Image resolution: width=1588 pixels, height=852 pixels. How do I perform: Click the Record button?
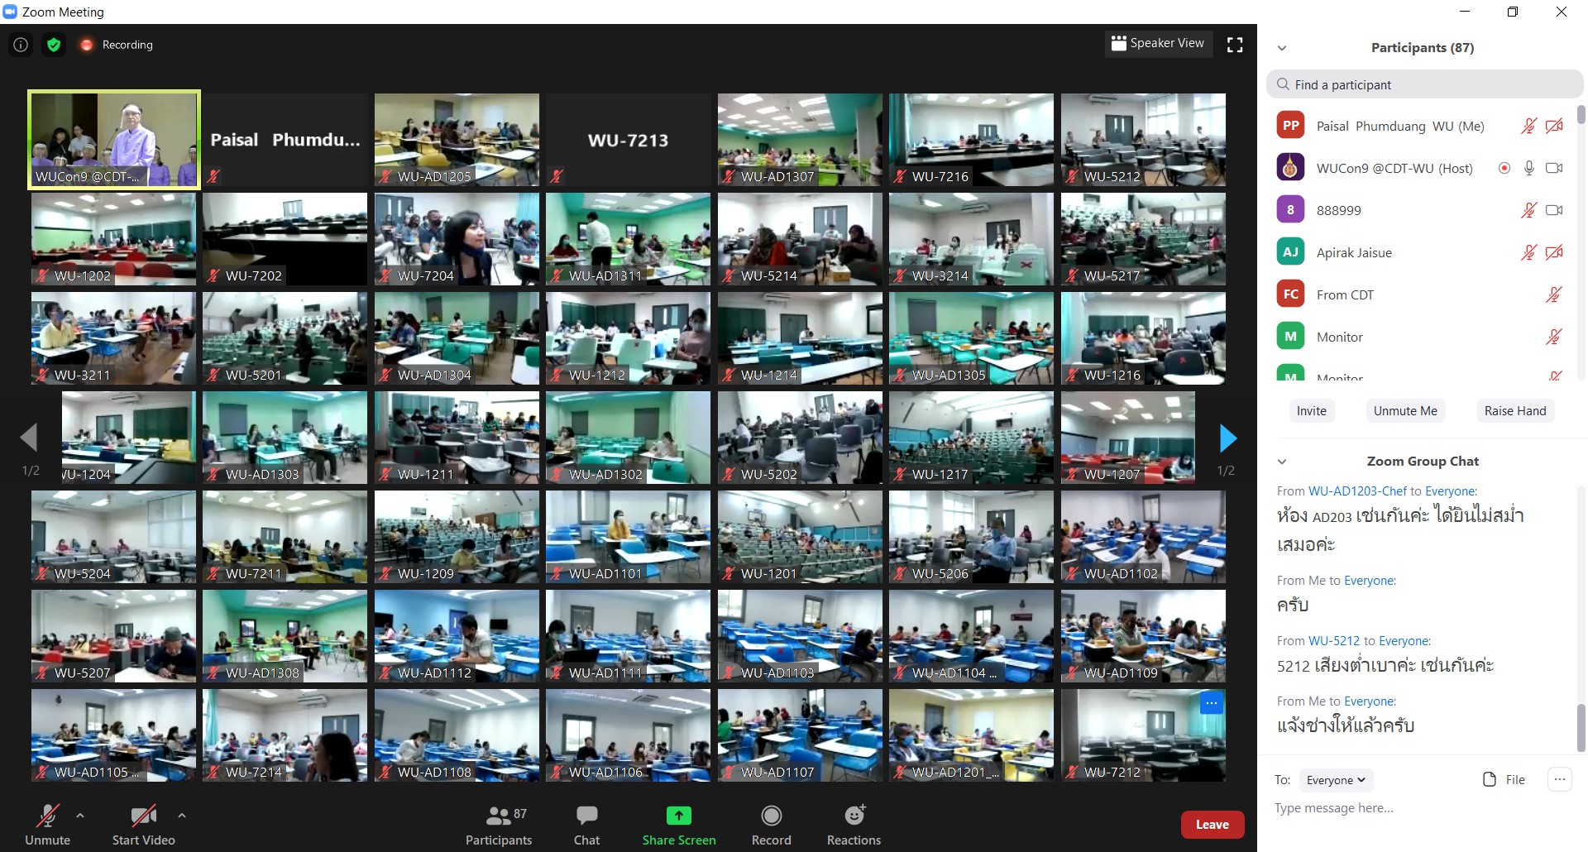(771, 825)
